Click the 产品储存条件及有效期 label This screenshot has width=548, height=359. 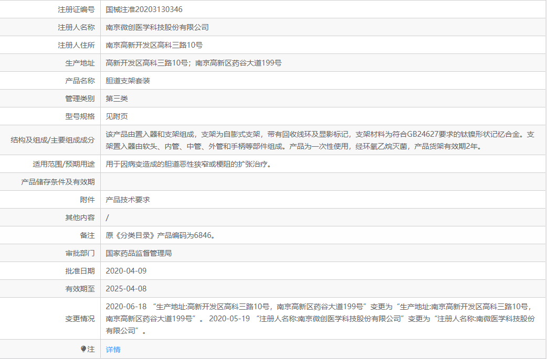[x=58, y=182]
